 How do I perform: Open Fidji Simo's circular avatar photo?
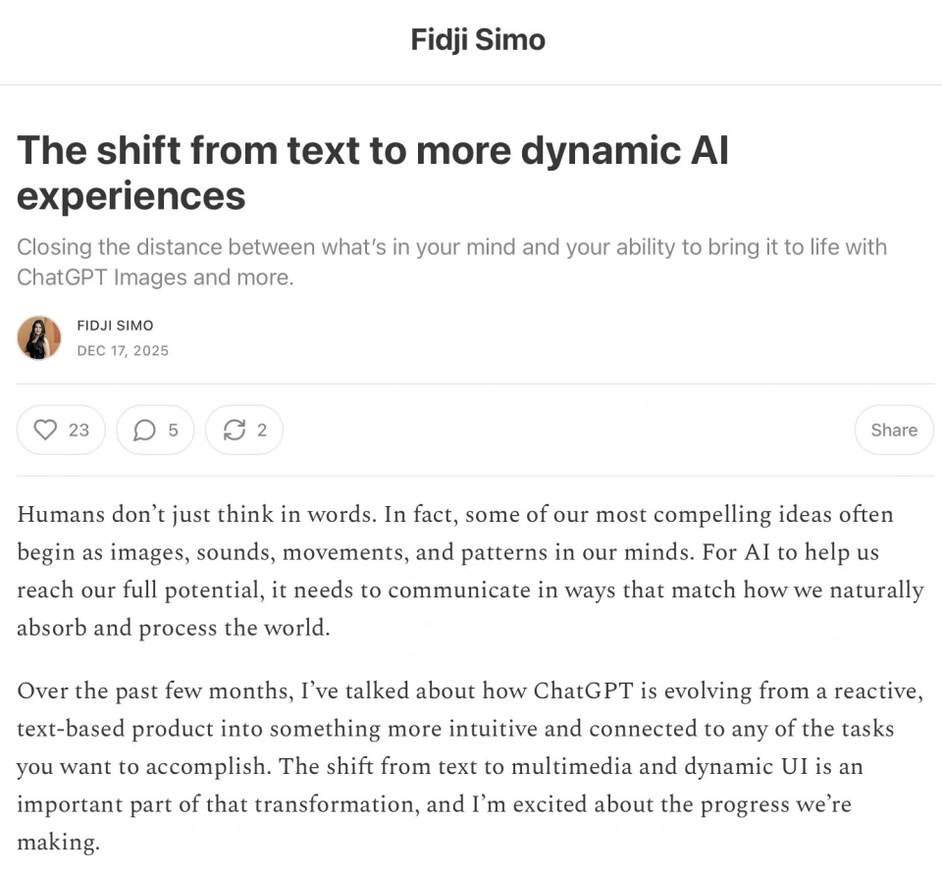click(39, 337)
